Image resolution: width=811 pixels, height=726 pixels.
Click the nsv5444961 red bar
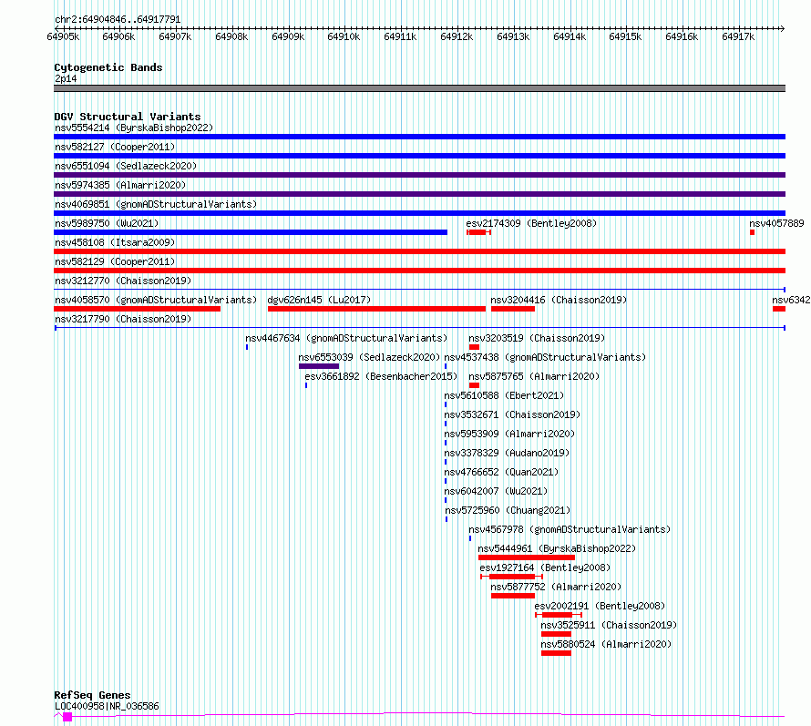click(527, 557)
